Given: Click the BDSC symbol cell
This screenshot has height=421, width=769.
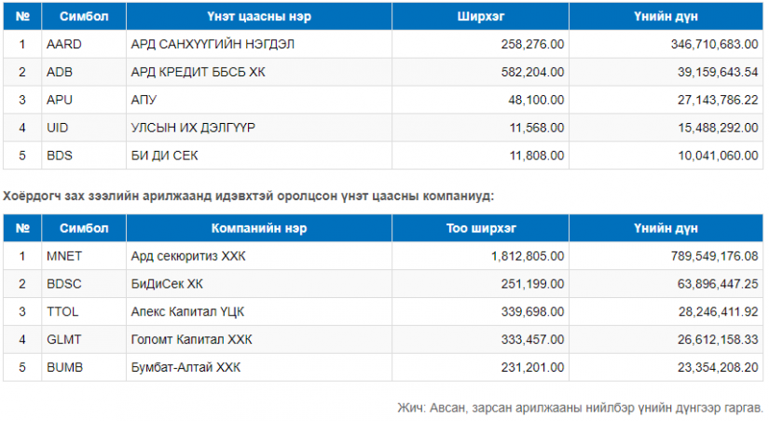Looking at the screenshot, I should click(x=84, y=284).
